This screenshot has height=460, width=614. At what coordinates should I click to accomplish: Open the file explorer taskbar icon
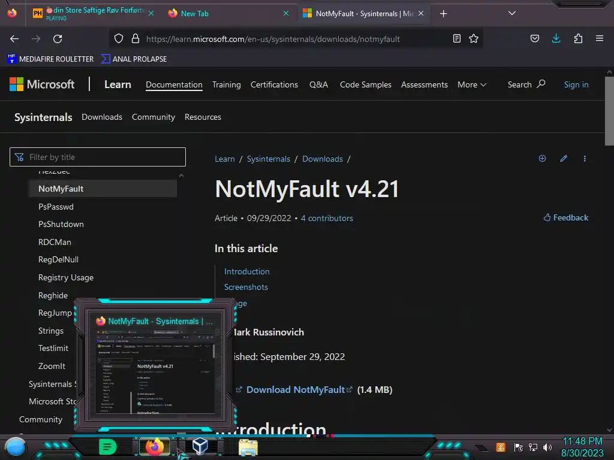pyautogui.click(x=248, y=447)
